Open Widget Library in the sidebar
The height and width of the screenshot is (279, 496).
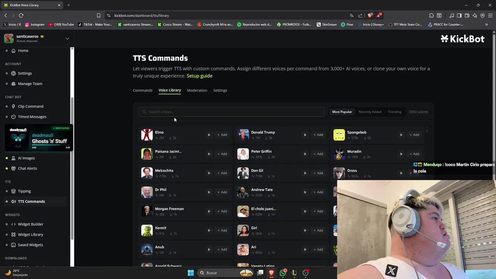[31, 234]
